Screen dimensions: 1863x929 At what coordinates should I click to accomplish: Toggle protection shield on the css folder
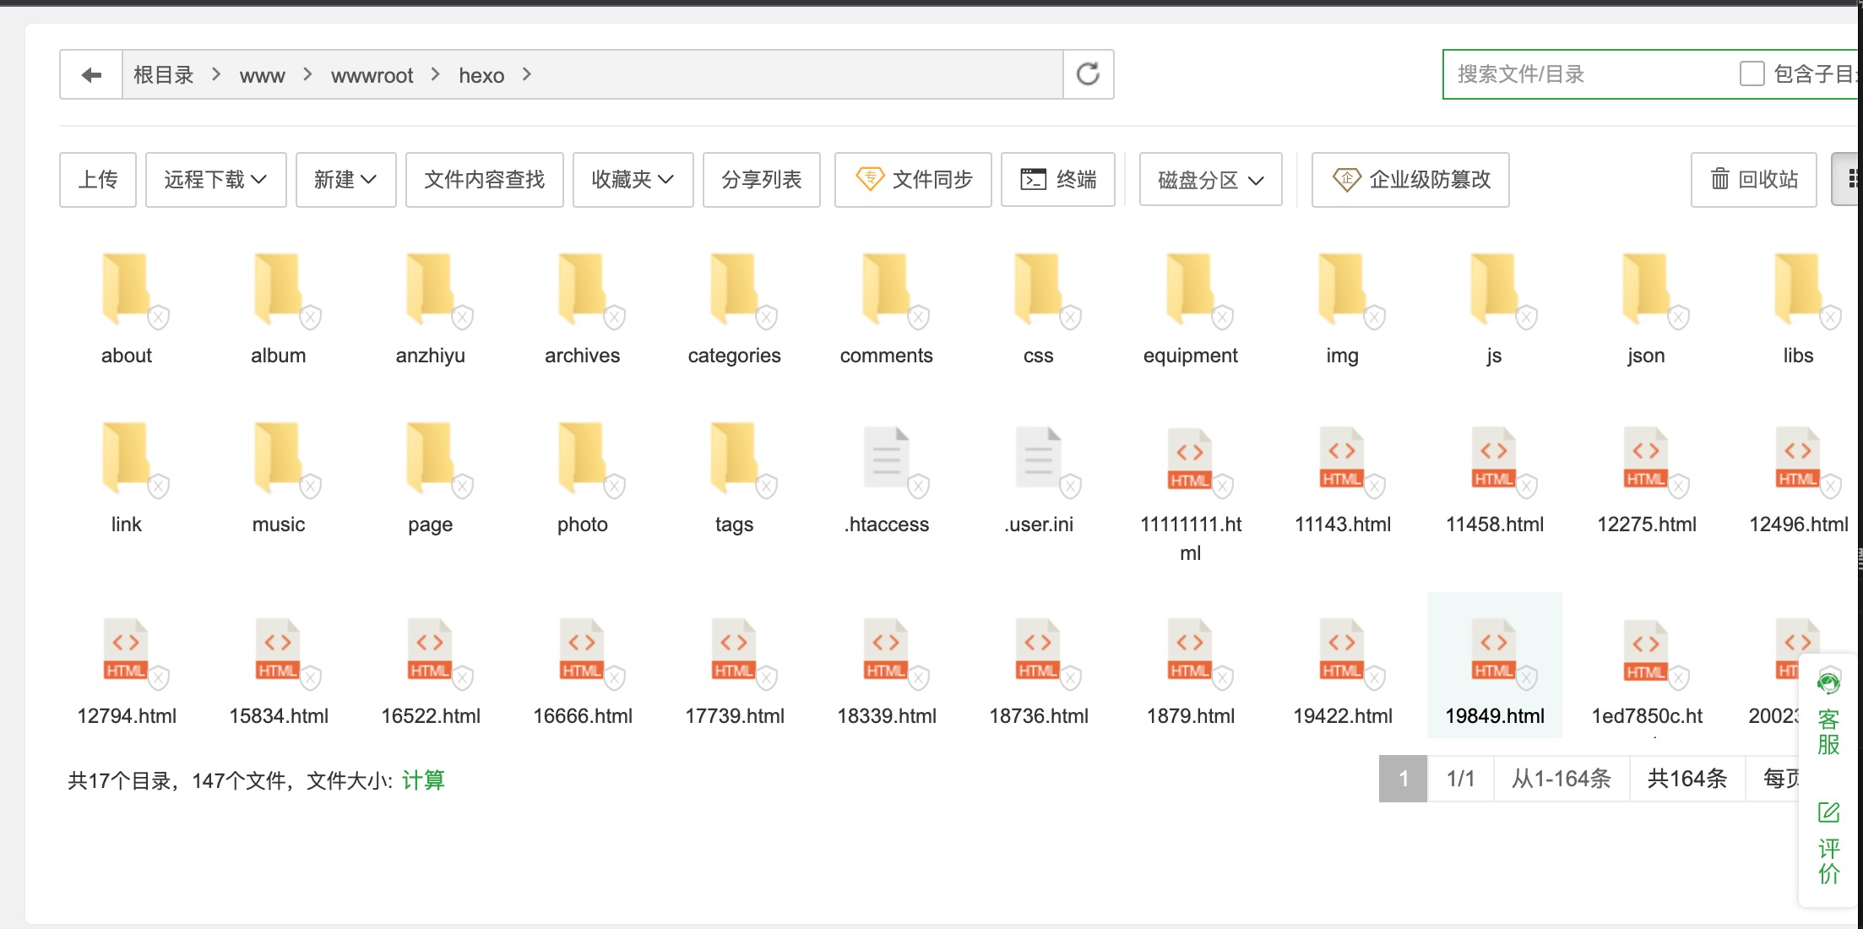[x=1073, y=317]
